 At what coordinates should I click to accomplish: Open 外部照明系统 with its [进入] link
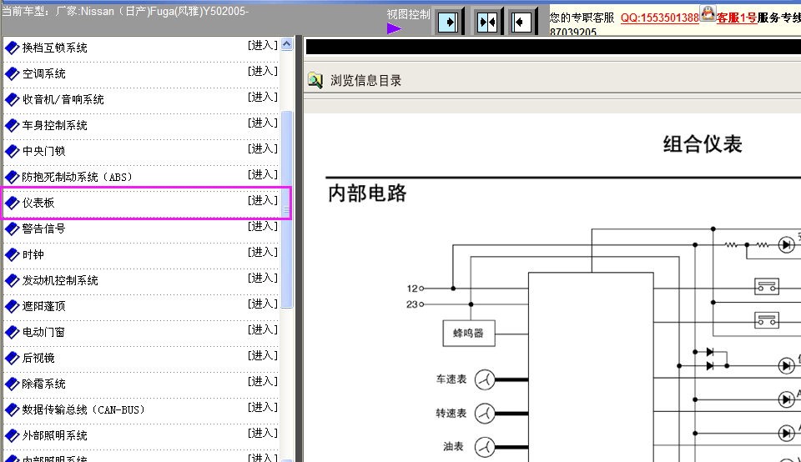[263, 434]
